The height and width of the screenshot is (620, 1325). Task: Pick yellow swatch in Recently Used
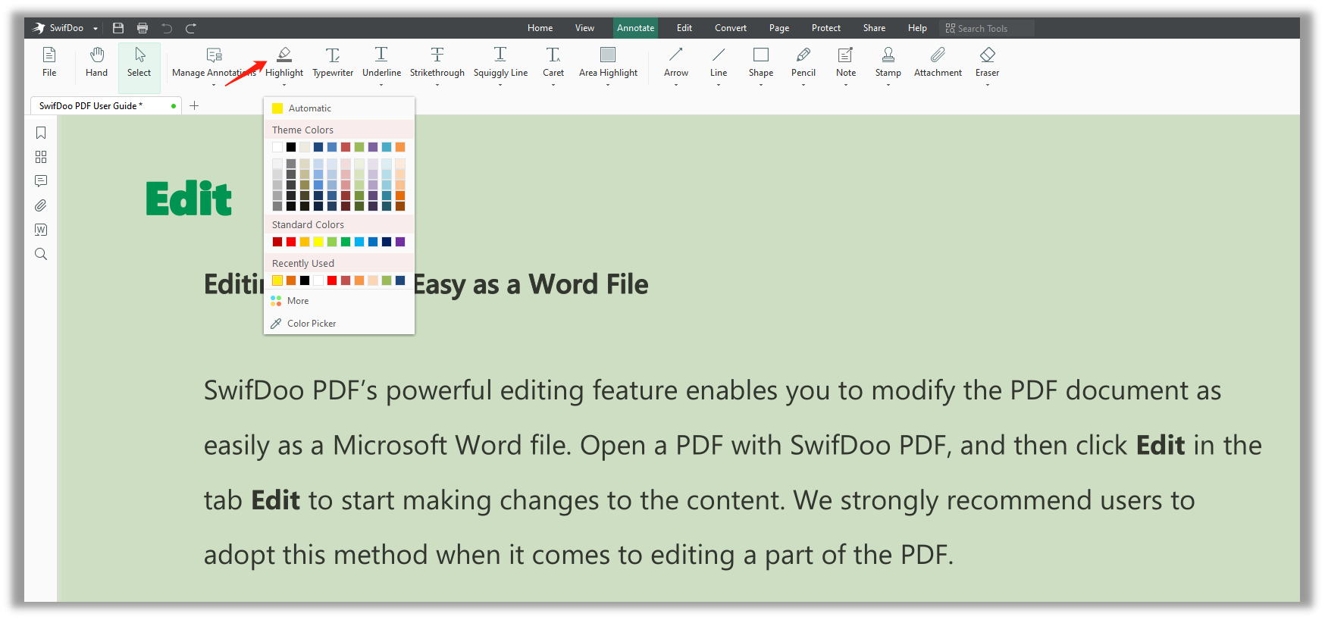[277, 280]
